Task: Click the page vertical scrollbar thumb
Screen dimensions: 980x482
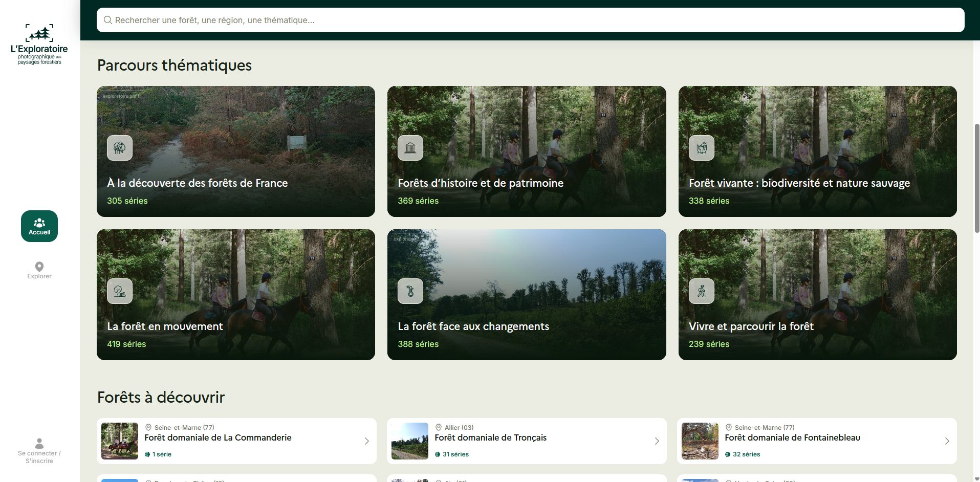Action: (x=976, y=178)
